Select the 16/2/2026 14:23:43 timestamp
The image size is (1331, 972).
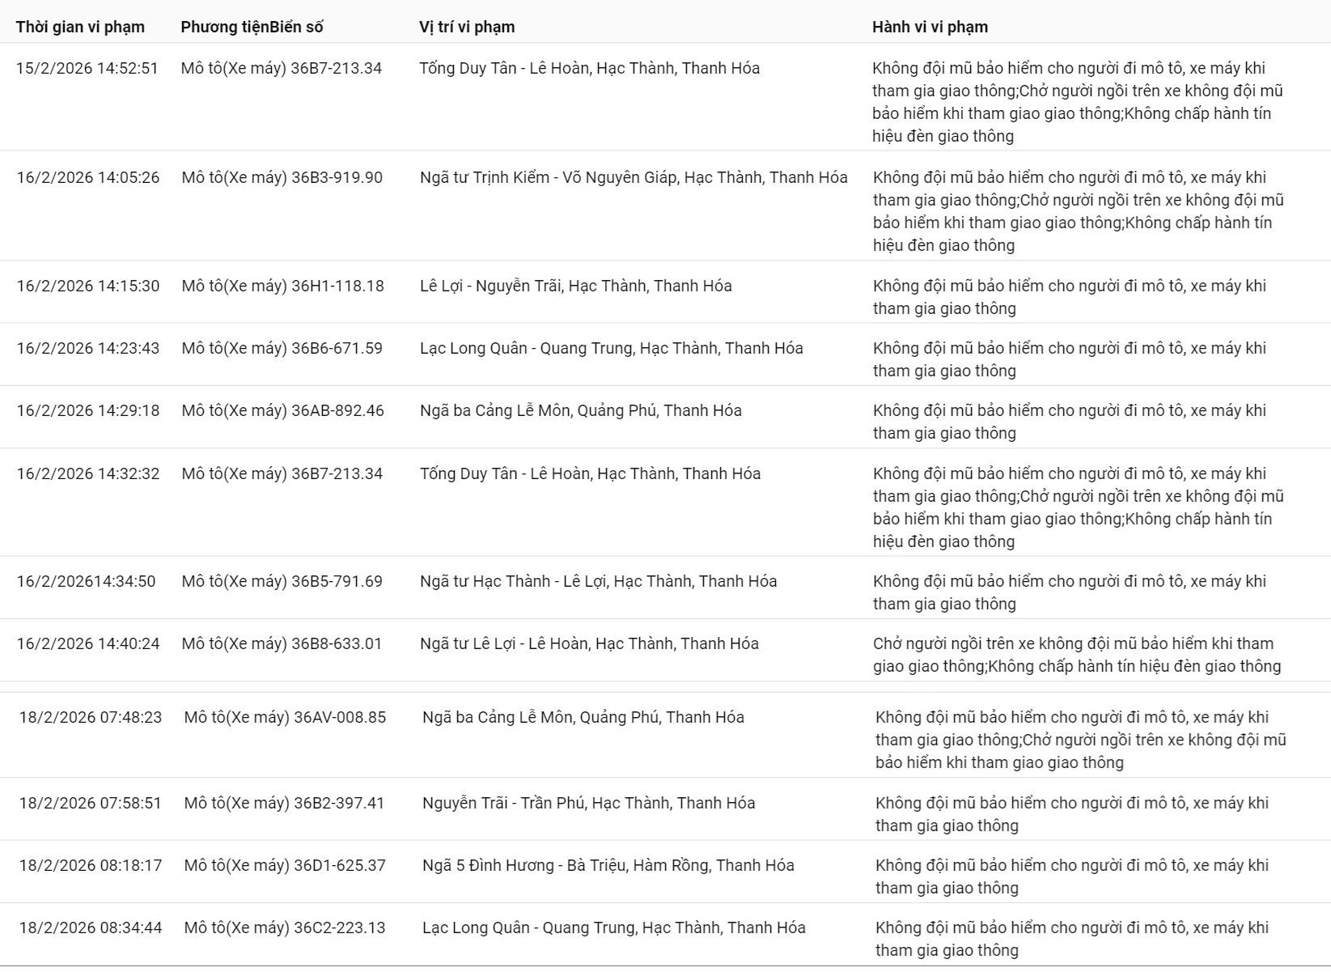pyautogui.click(x=88, y=348)
